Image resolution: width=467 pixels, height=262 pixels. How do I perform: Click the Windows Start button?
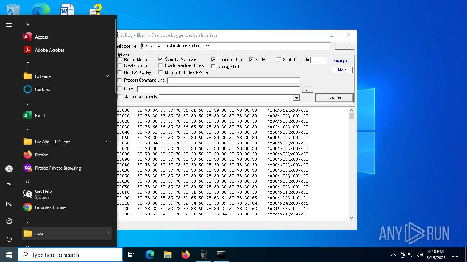(9, 255)
